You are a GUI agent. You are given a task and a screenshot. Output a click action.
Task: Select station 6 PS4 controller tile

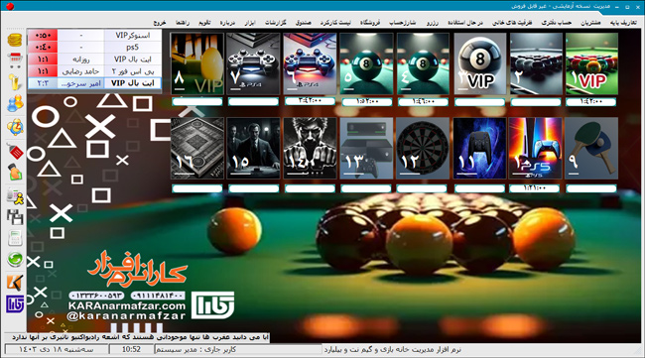coord(310,64)
